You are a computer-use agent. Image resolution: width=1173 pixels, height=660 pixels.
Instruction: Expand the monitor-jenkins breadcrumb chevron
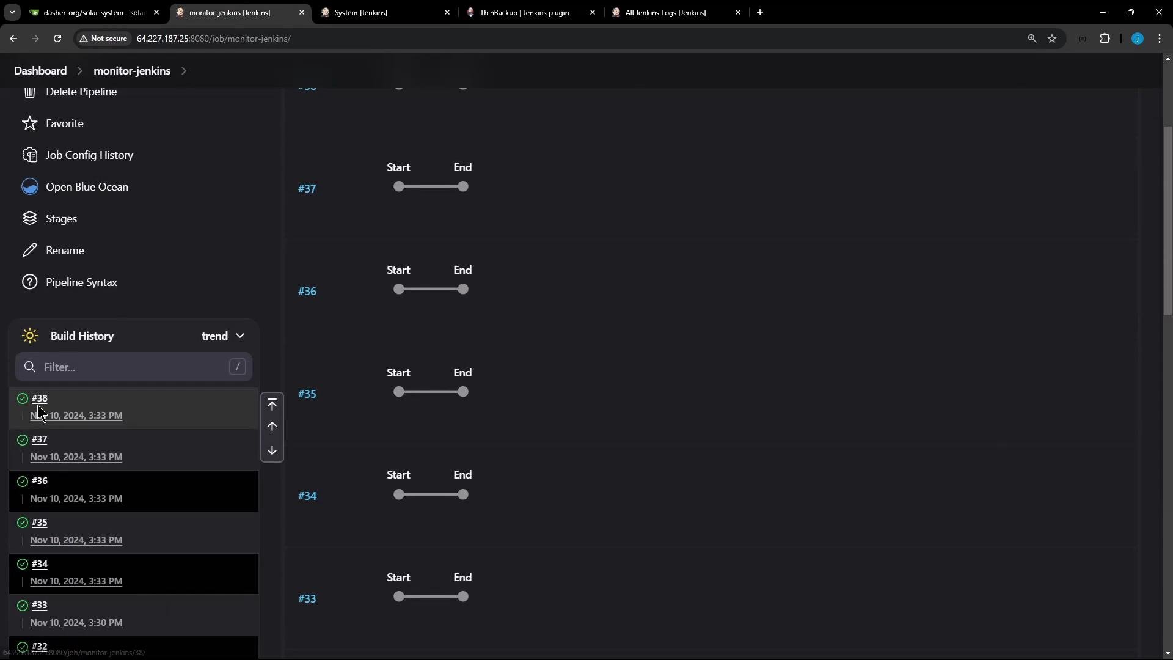[183, 71]
